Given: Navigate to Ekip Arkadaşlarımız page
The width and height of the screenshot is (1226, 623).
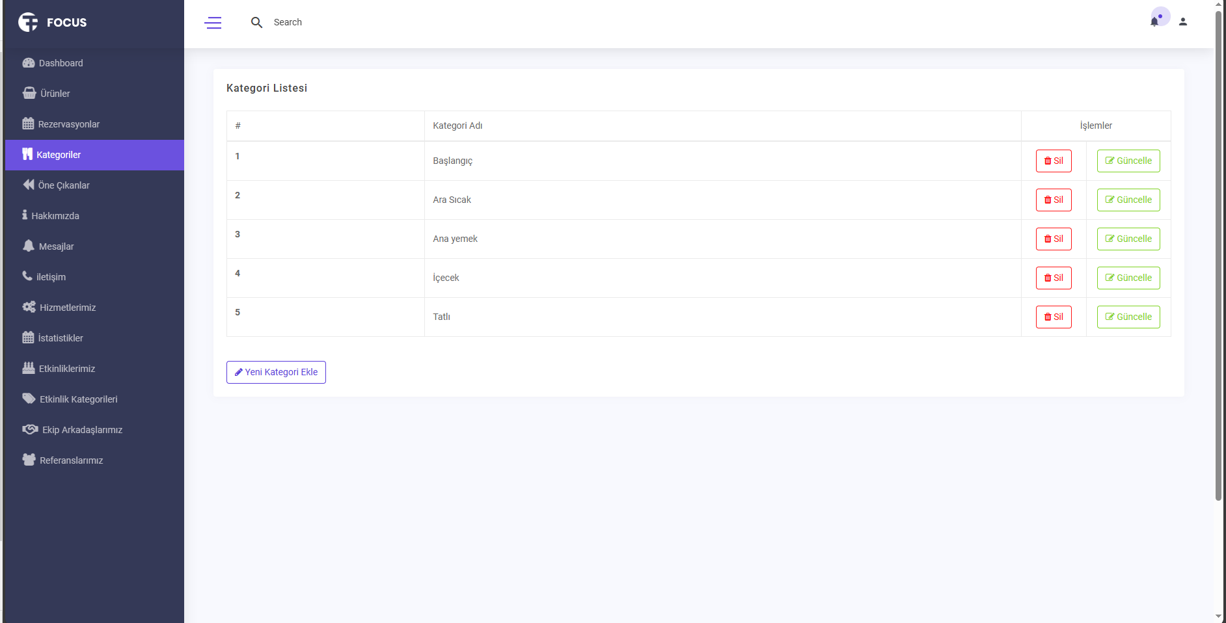Looking at the screenshot, I should (82, 430).
